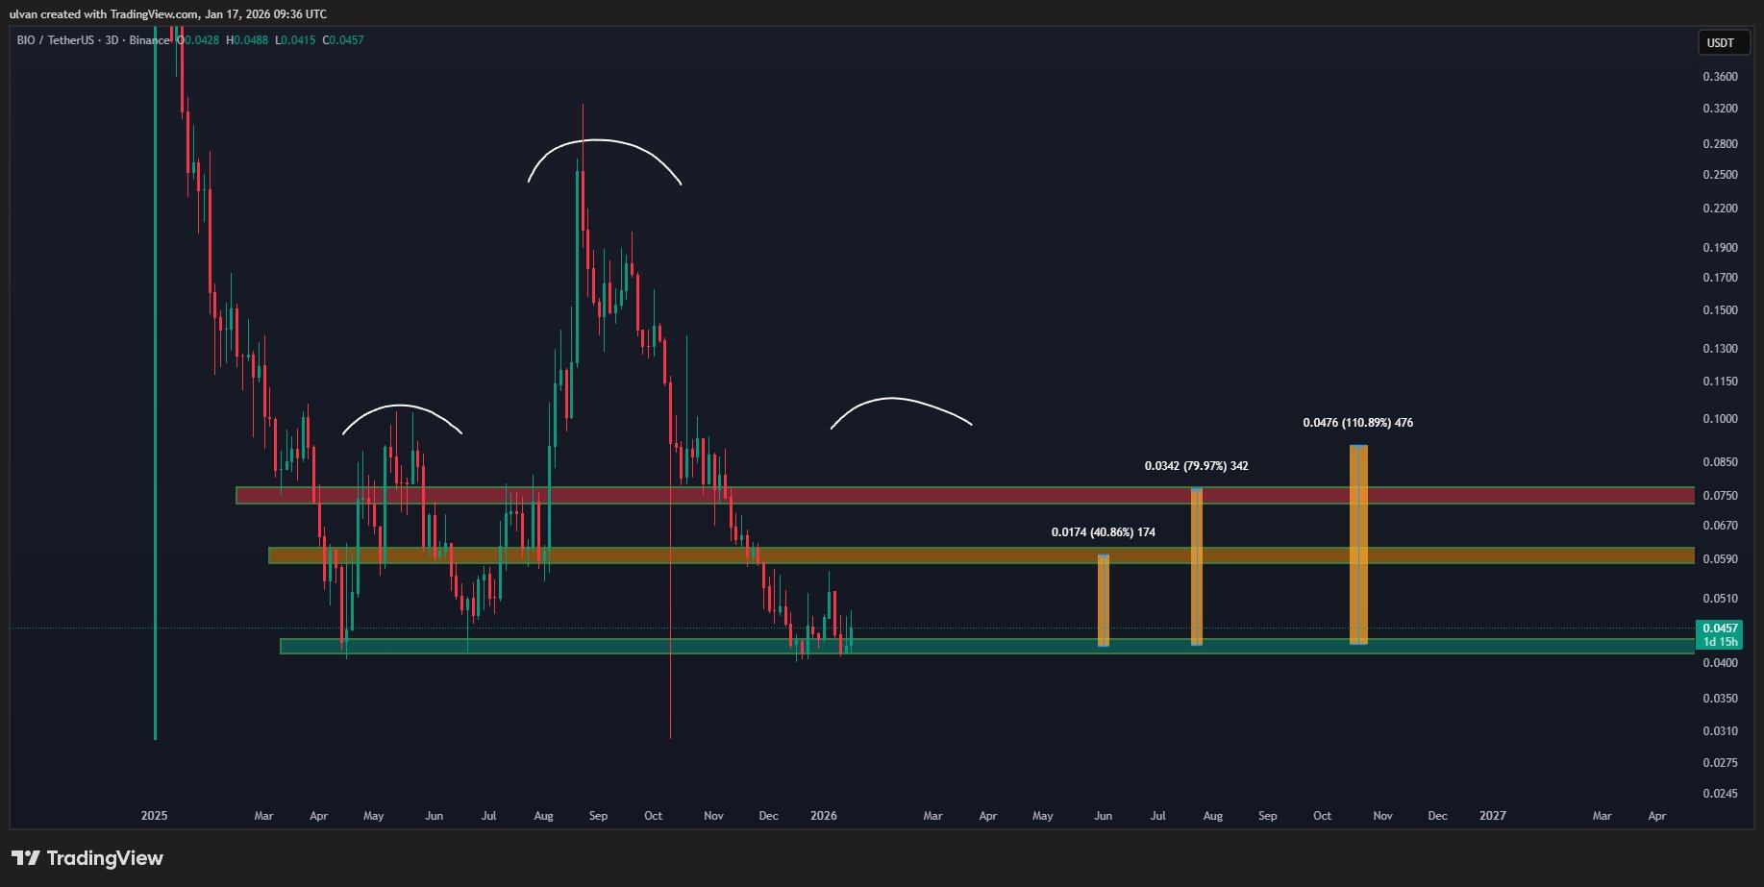Click the 0.0400 price axis label
Image resolution: width=1764 pixels, height=887 pixels.
[1720, 663]
